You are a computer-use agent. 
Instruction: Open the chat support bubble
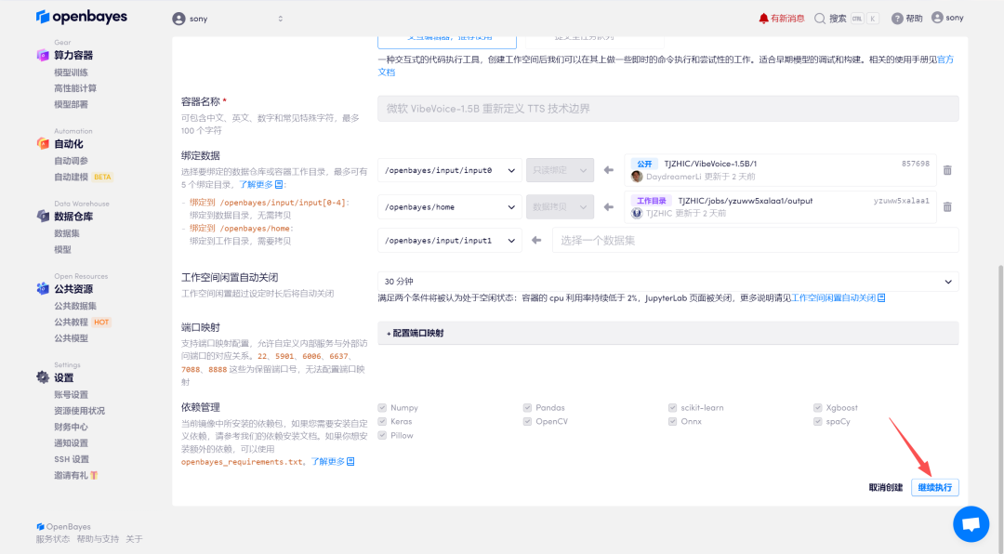pos(971,524)
